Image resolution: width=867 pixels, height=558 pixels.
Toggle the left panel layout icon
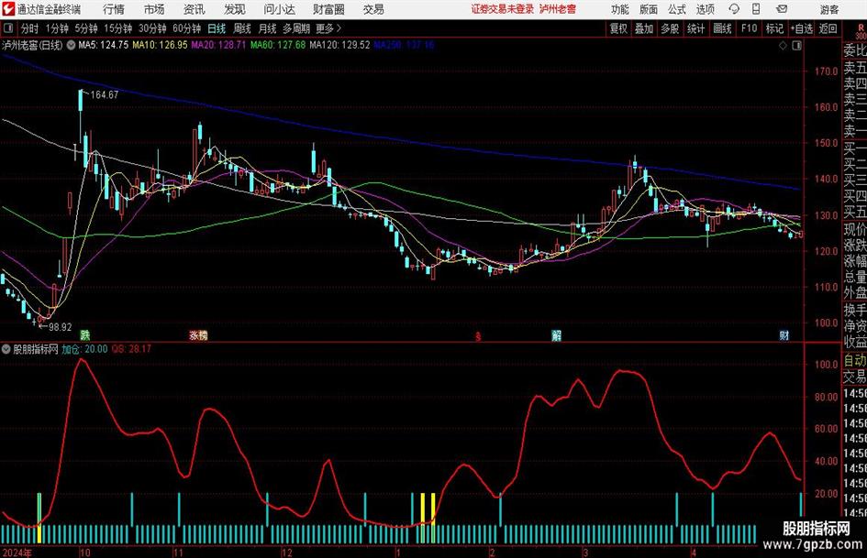pos(7,28)
